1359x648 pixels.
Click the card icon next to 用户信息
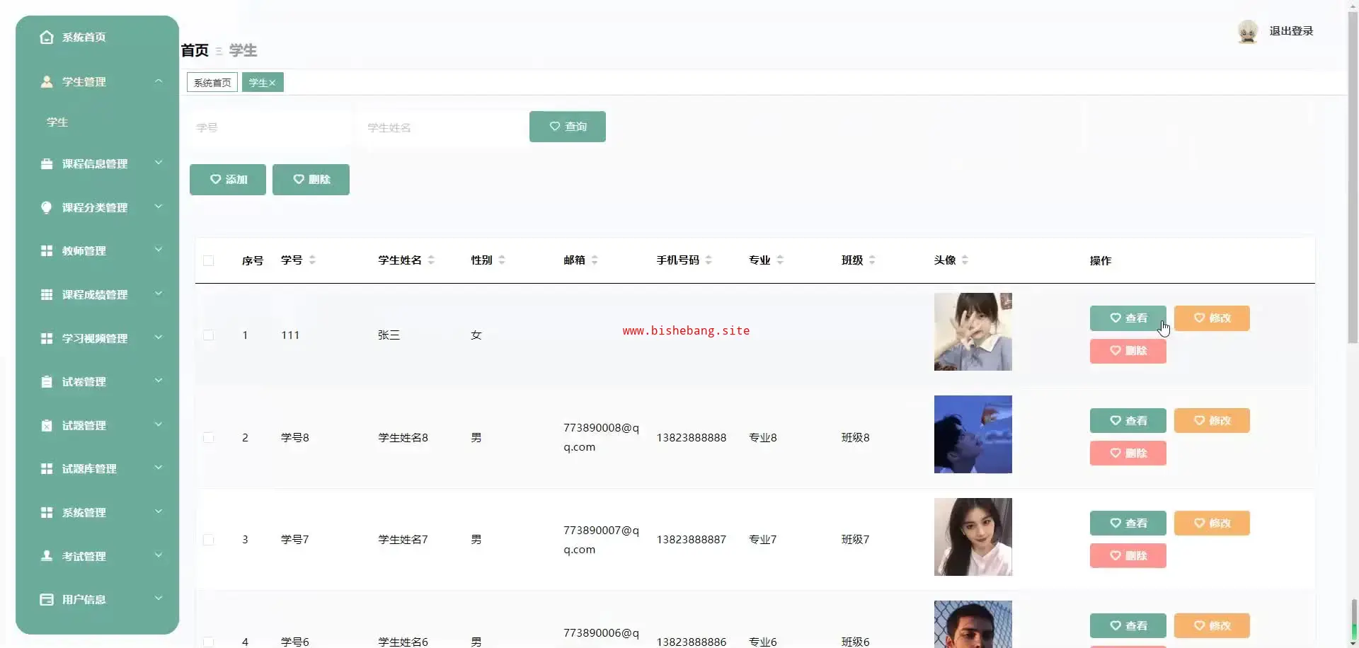click(x=47, y=600)
